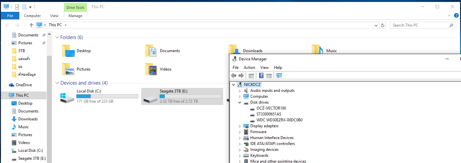Viewport: 461px width, 163px height.
Task: Open the แต่งแล้ว folder in Quick access
Action: point(24,59)
